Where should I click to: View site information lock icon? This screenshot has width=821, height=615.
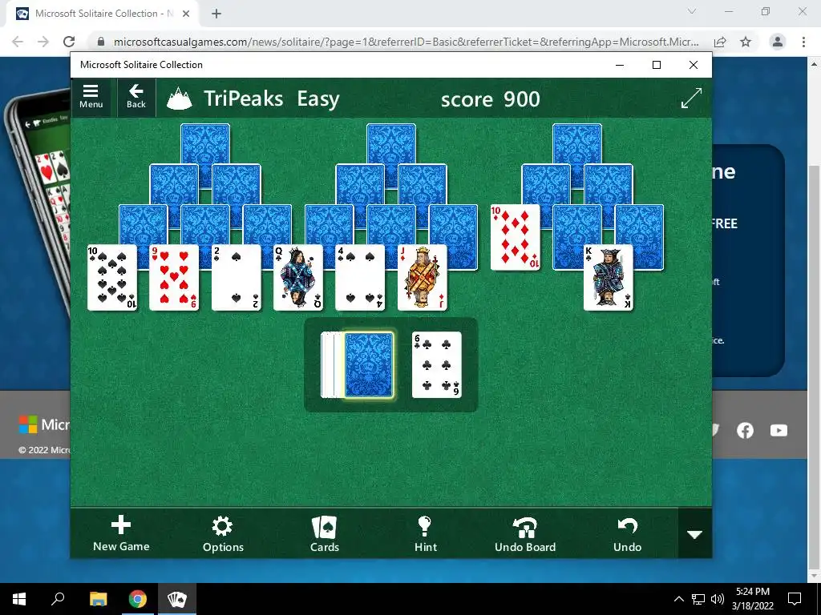[x=101, y=42]
